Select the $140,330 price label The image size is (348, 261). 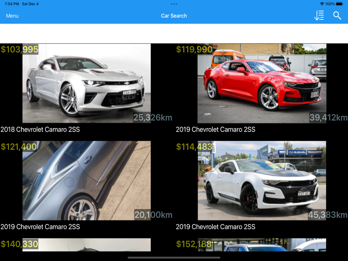click(19, 244)
